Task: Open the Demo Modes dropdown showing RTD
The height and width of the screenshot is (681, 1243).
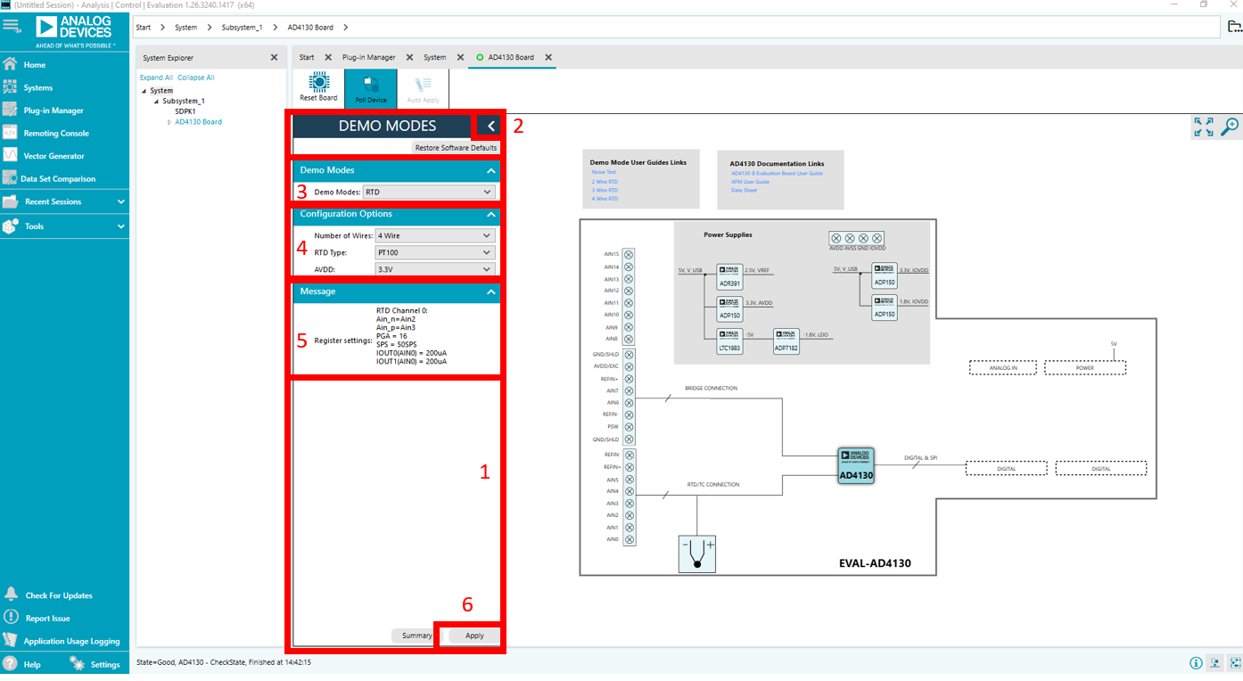Action: (429, 192)
